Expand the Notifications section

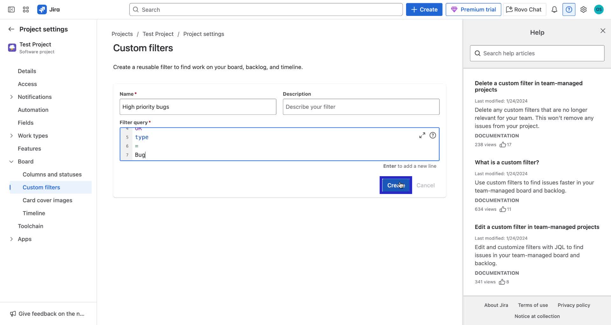pyautogui.click(x=11, y=97)
